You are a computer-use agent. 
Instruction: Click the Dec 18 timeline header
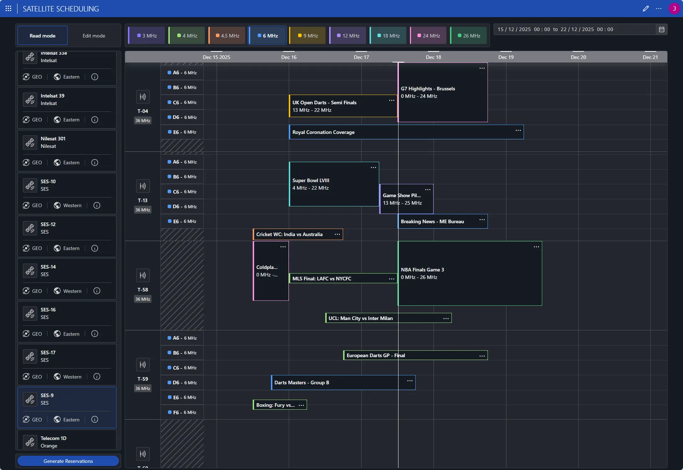433,57
